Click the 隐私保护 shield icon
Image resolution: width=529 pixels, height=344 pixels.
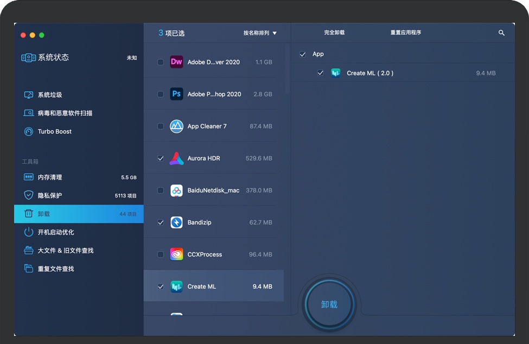29,195
